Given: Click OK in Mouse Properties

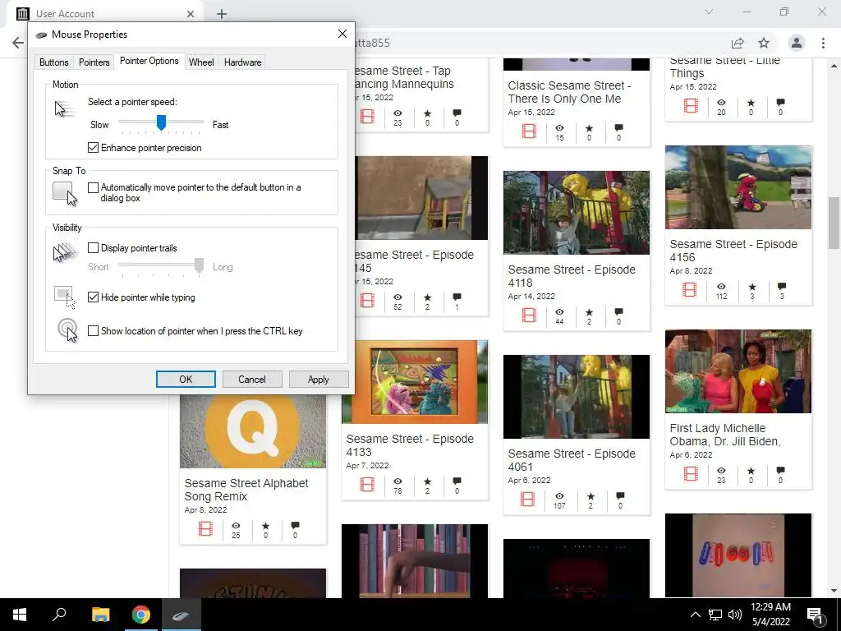Looking at the screenshot, I should tap(186, 380).
